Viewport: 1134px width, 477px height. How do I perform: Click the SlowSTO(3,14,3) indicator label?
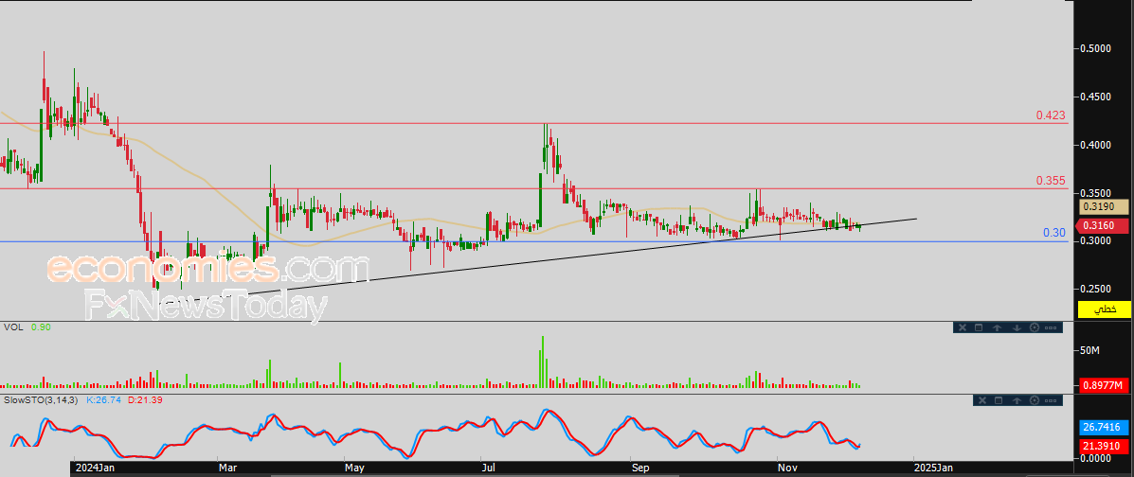pos(42,399)
